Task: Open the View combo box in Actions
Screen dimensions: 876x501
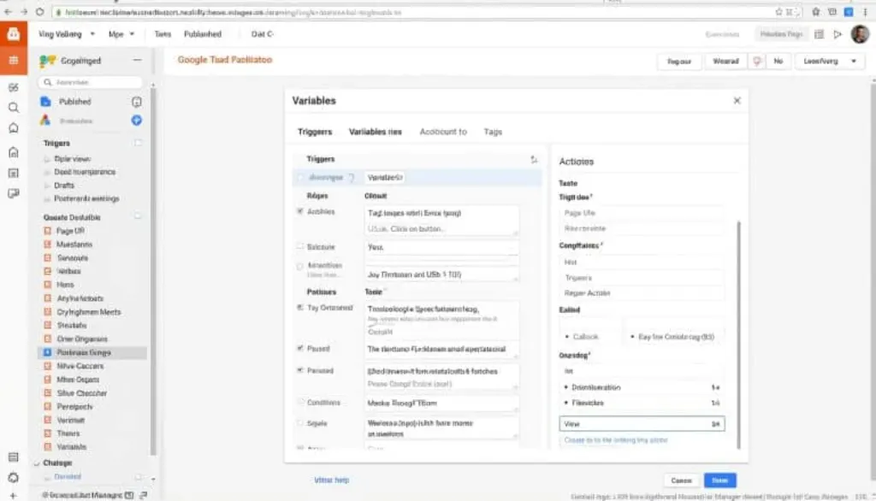Action: [642, 424]
